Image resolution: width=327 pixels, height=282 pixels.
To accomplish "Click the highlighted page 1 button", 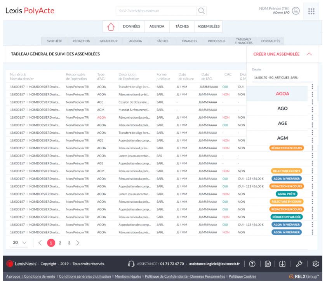I will [x=51, y=243].
